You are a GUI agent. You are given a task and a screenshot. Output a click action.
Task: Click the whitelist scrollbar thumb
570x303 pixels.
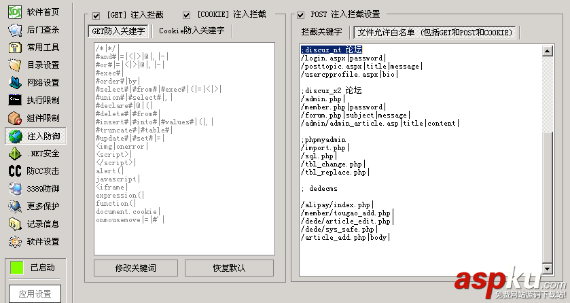click(x=548, y=197)
